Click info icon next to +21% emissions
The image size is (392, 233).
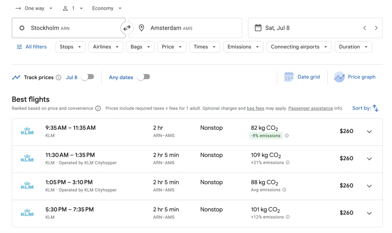click(288, 162)
